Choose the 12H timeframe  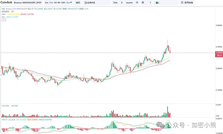pyautogui.click(x=63, y=3)
